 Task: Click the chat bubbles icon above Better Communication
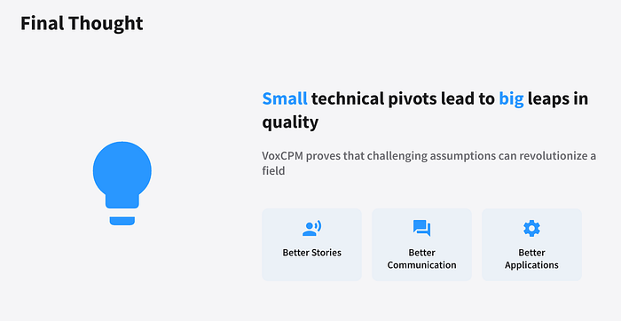[x=421, y=228]
